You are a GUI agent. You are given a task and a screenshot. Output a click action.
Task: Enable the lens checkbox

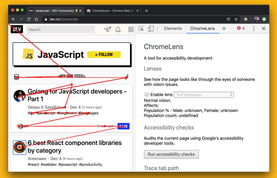pos(147,95)
